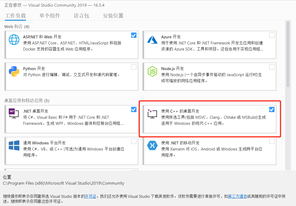This screenshot has height=206, width=296.
Task: Click the Xamarin X icon
Action: (x=152, y=145)
